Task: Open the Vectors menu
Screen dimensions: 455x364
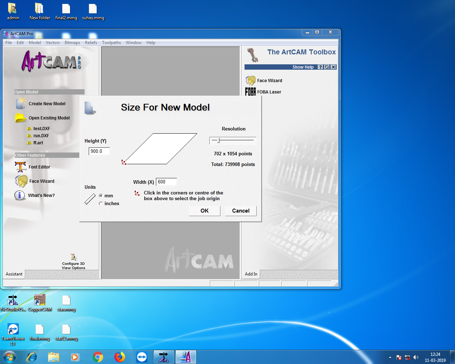Action: pos(53,43)
